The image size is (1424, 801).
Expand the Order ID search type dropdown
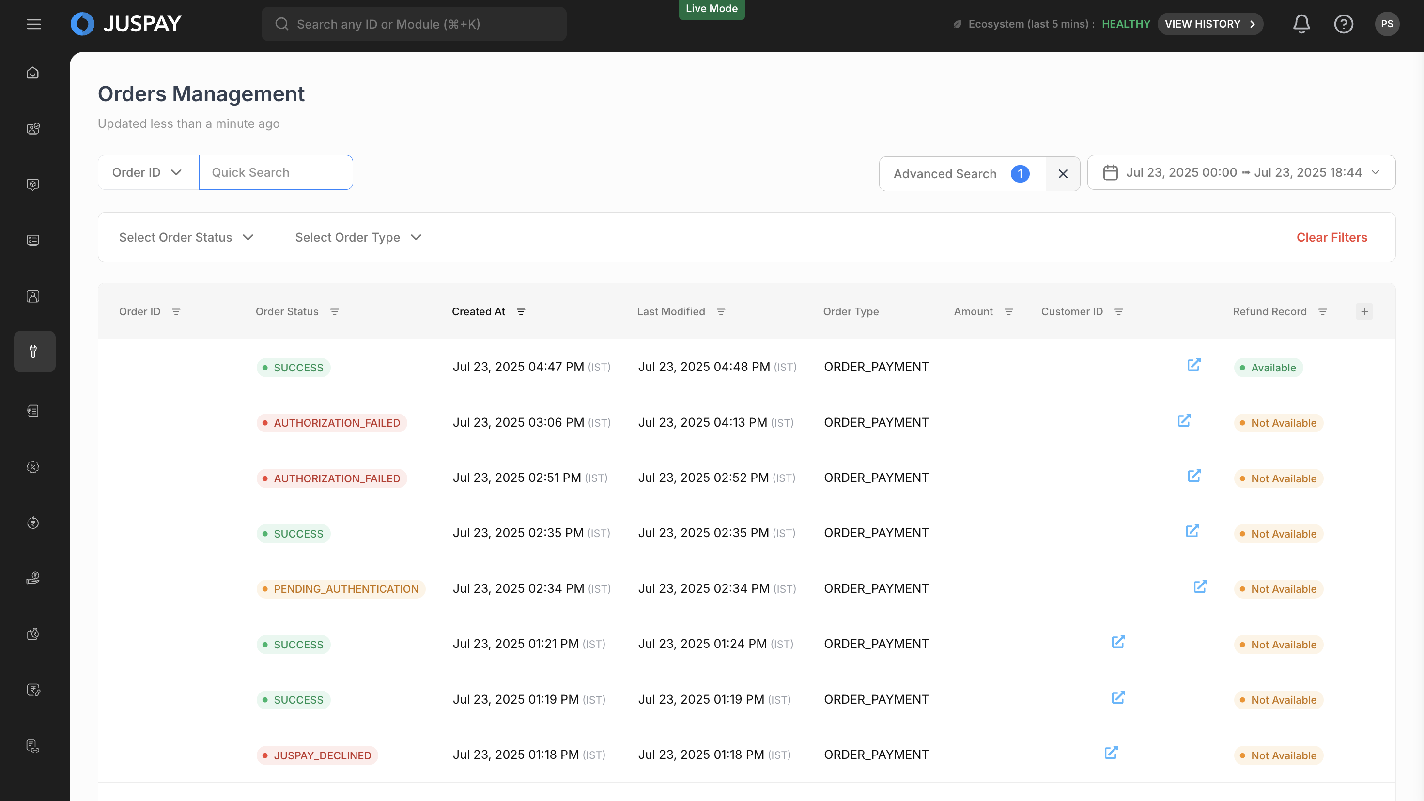[148, 172]
